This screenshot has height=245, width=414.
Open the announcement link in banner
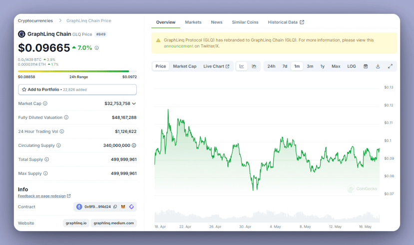click(178, 46)
